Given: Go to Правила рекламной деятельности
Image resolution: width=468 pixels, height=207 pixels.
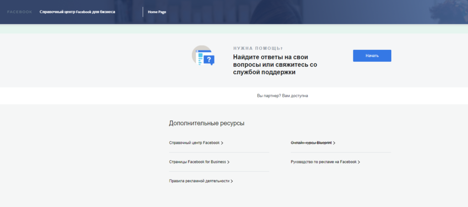Looking at the screenshot, I should 199,181.
